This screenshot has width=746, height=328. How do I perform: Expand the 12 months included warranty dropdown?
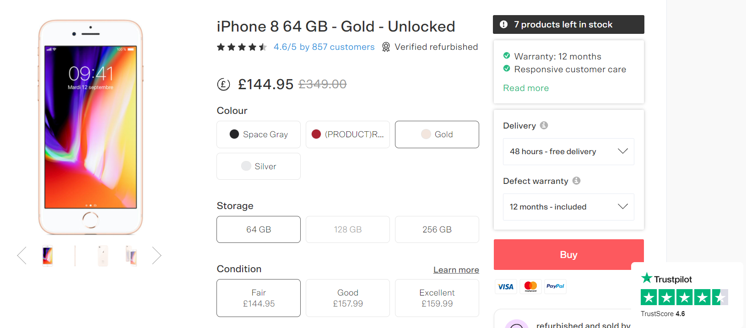tap(568, 207)
